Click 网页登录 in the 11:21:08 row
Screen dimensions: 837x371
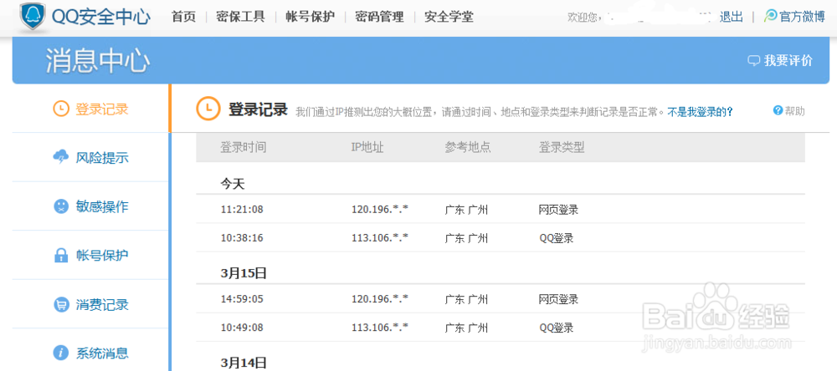[558, 210]
